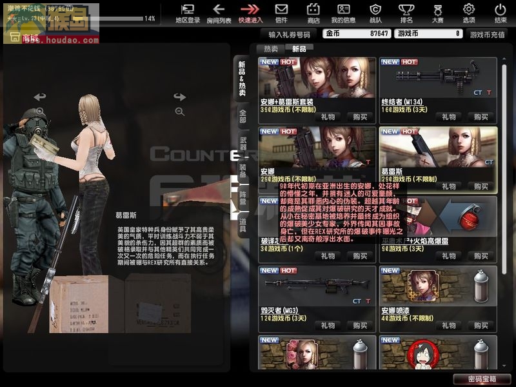Rotate the character preview left

coord(40,97)
